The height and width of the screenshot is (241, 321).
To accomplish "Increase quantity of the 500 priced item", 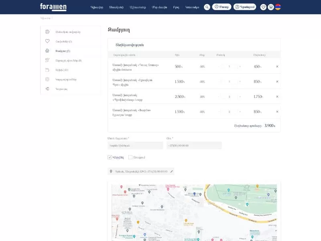I will click(240, 67).
